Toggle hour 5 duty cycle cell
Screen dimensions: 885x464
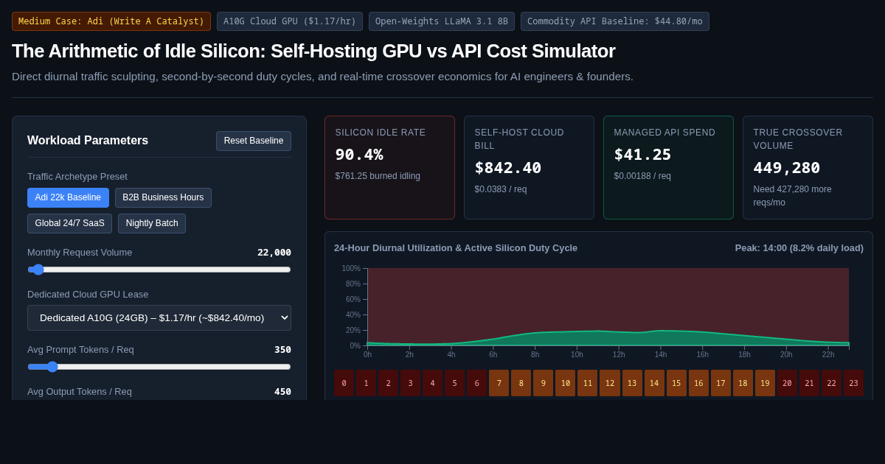454,383
